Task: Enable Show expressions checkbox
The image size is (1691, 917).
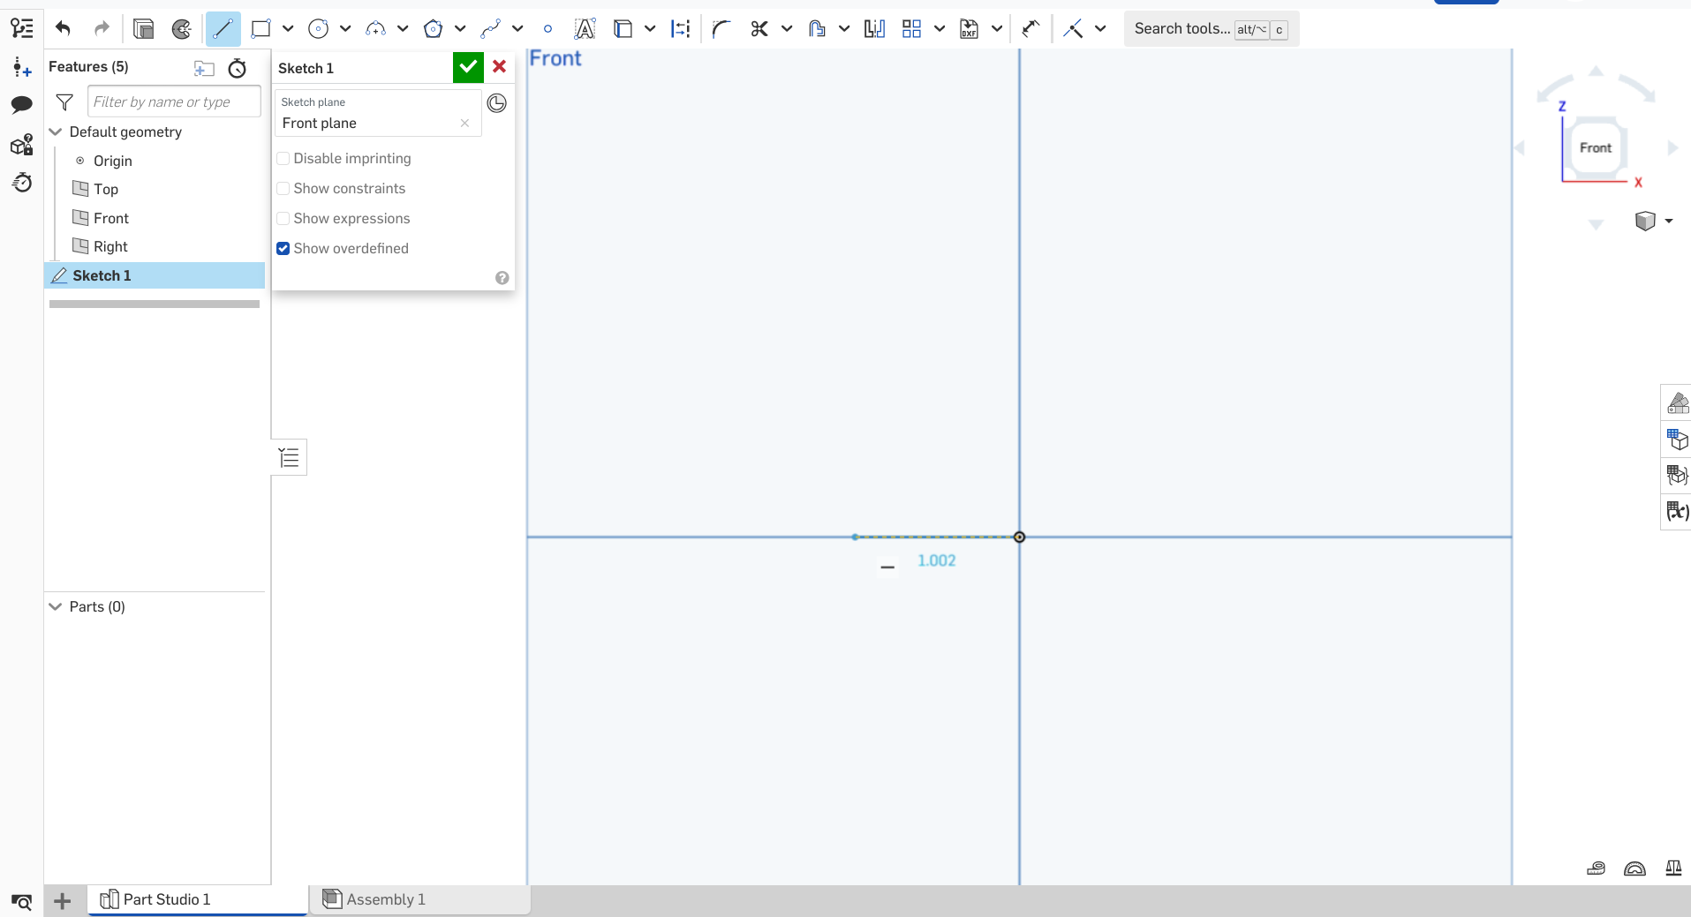Action: (283, 219)
